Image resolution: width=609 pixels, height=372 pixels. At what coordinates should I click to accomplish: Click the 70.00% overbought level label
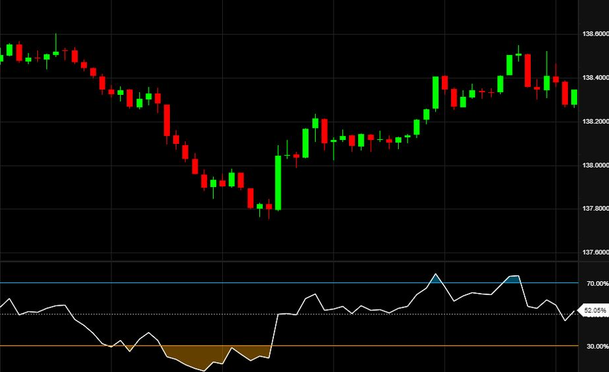pyautogui.click(x=597, y=284)
